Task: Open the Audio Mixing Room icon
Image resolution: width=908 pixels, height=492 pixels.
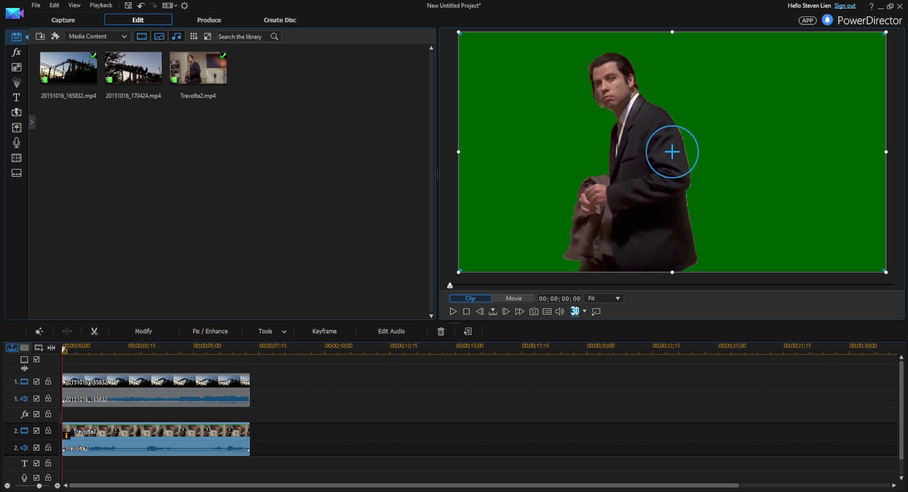Action: coord(16,128)
